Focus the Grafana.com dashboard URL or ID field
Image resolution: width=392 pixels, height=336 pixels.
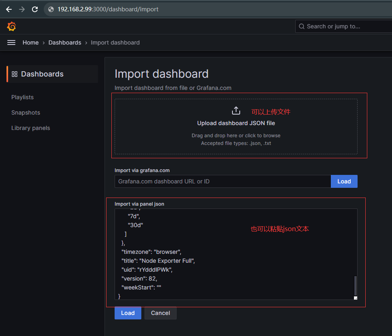click(x=222, y=181)
